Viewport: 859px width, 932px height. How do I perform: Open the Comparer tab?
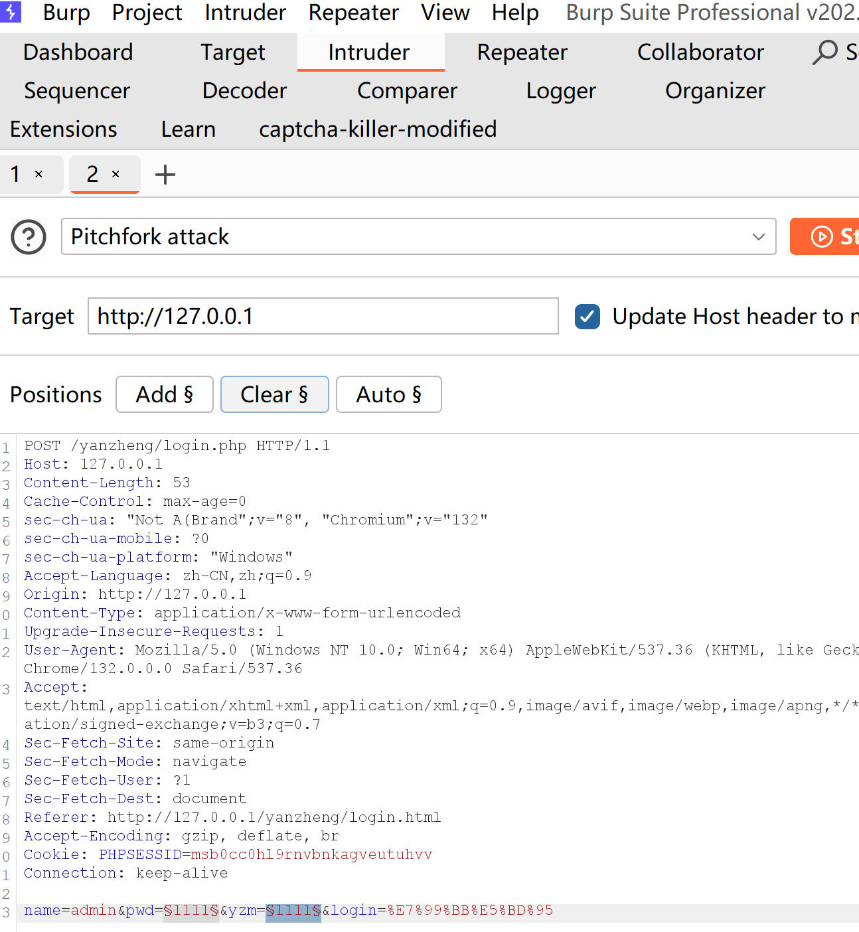(x=407, y=91)
